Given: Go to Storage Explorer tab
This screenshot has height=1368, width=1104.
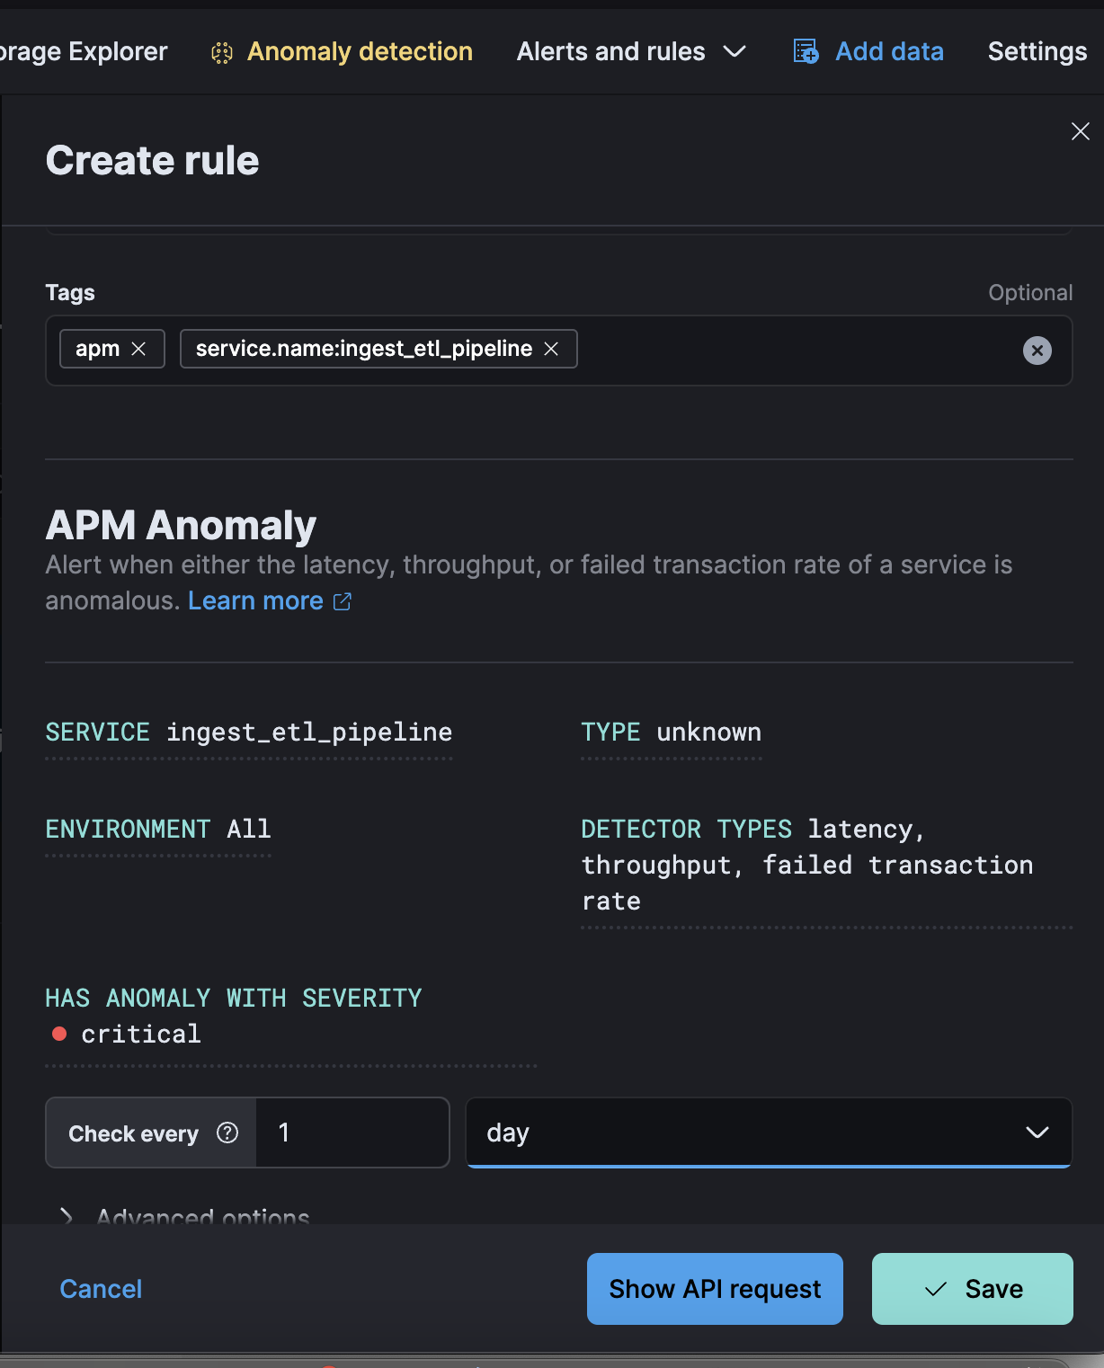Looking at the screenshot, I should coord(84,52).
